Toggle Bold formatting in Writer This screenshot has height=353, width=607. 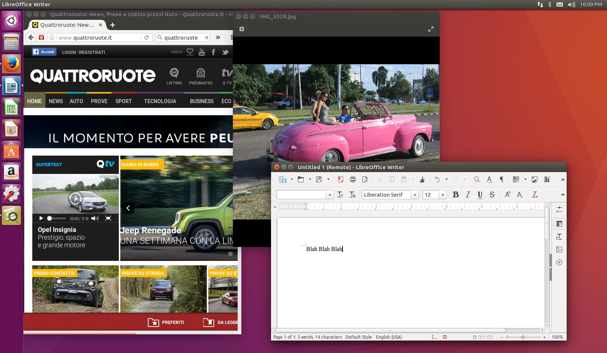[x=456, y=195]
